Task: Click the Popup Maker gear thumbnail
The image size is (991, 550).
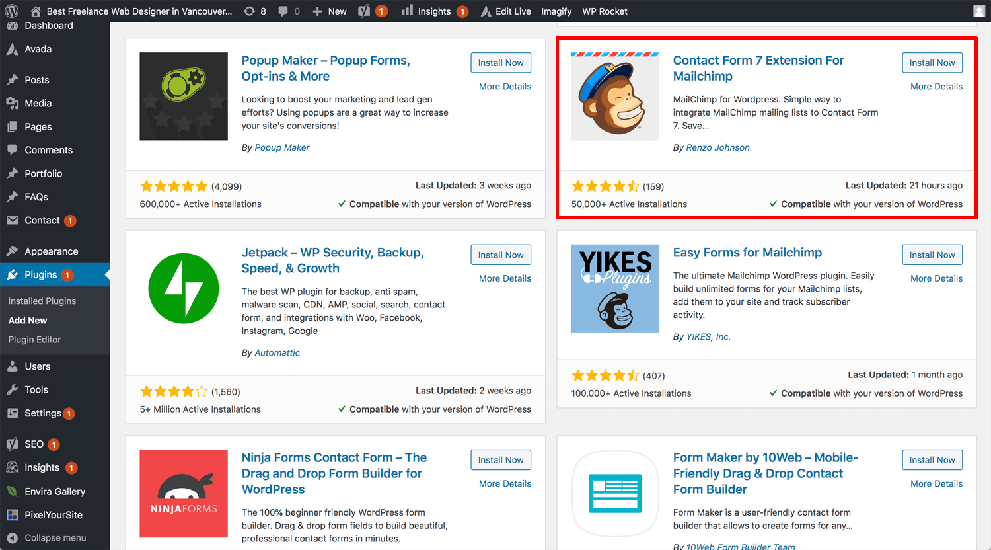Action: pyautogui.click(x=184, y=97)
